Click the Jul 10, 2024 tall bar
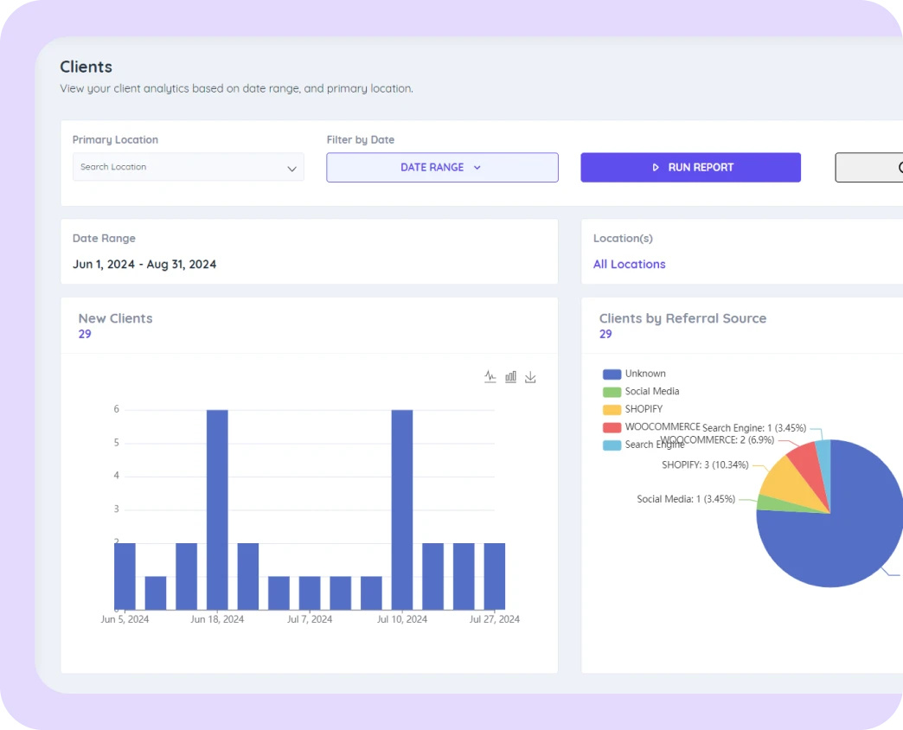The image size is (903, 730). tap(402, 509)
